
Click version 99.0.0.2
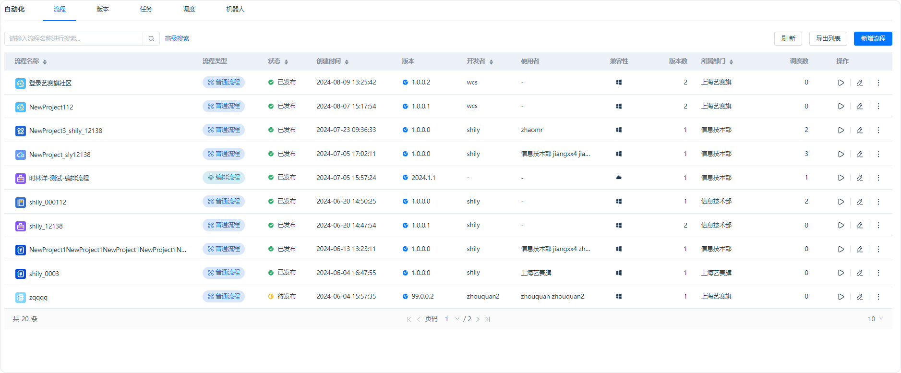[x=422, y=297]
